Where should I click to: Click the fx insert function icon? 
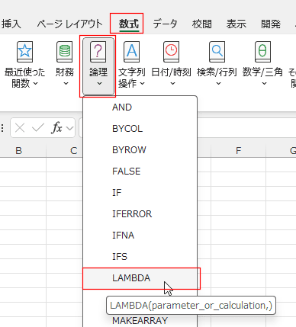[x=56, y=128]
